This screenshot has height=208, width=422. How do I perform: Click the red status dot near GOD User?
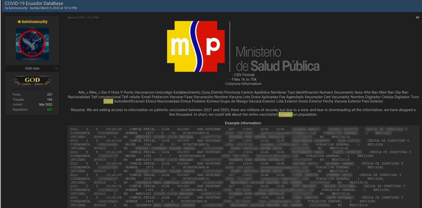tap(56, 69)
